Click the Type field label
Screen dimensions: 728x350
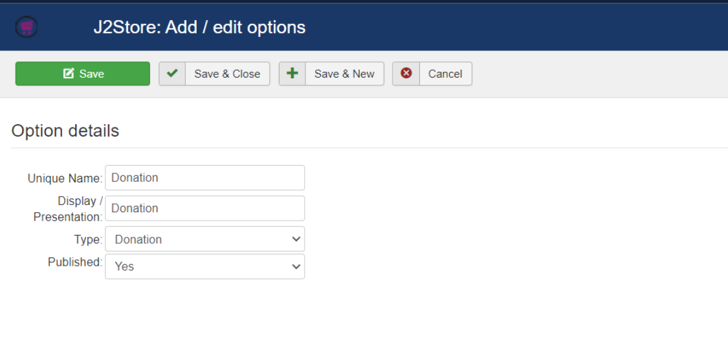click(x=88, y=239)
